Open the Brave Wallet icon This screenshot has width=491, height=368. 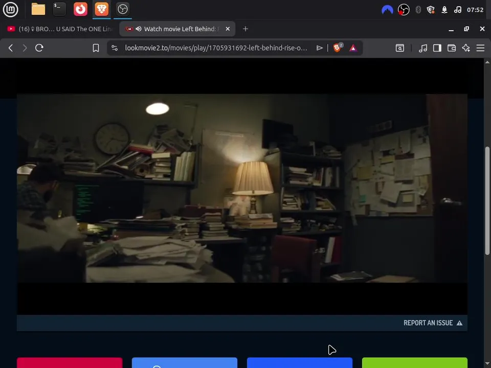[x=452, y=48]
